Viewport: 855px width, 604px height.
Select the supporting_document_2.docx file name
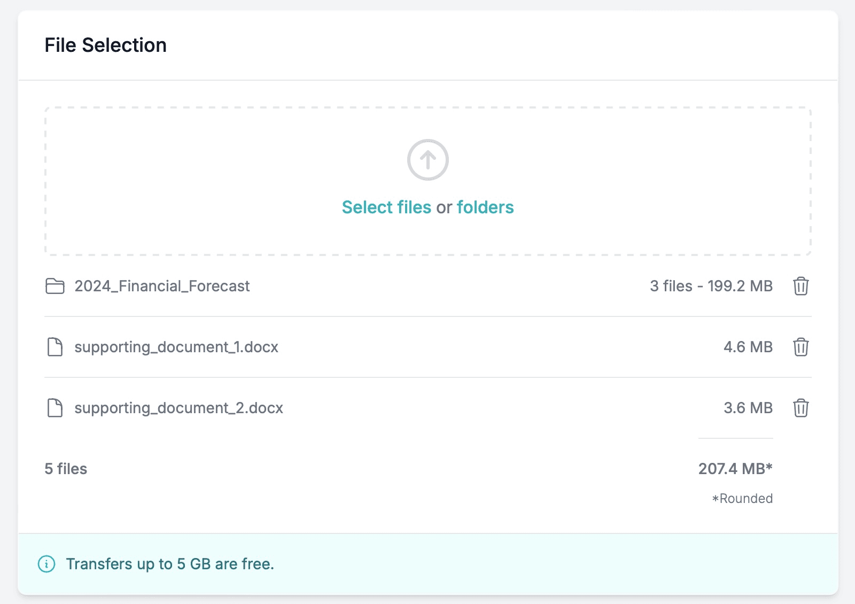(178, 408)
